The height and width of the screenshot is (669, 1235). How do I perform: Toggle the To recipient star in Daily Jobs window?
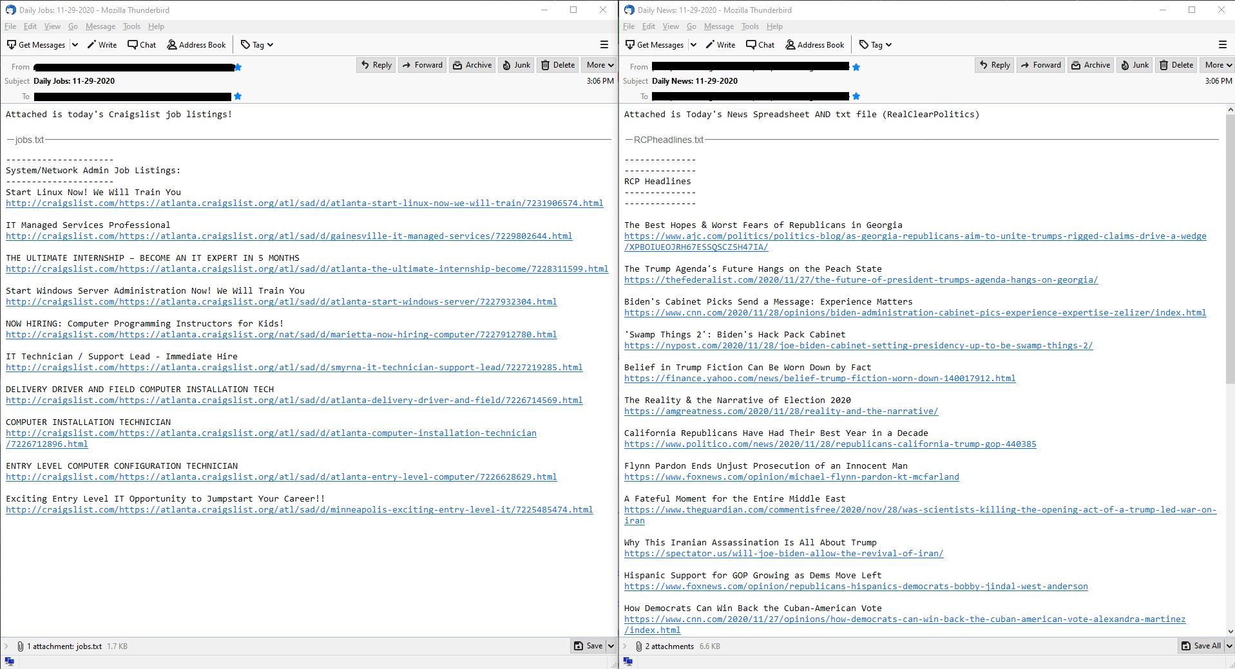pos(238,97)
